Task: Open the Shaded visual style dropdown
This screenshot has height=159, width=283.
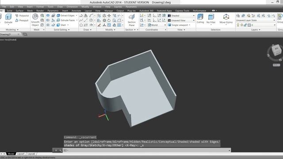Action: 181,16
